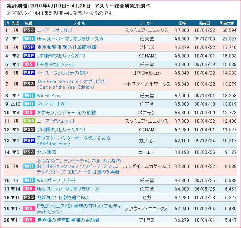Click the DS badge beside ポケモンレンジャー
The height and width of the screenshot is (228, 241).
click(x=29, y=112)
